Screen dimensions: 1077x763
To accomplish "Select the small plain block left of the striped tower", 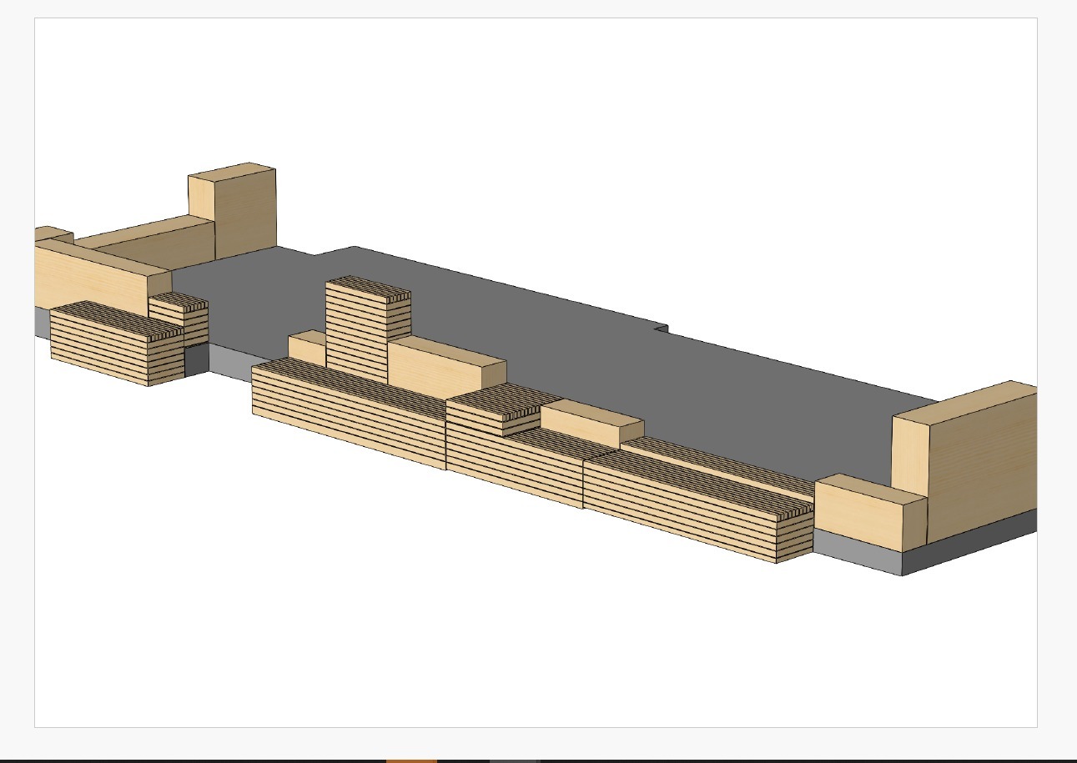I will [x=306, y=348].
